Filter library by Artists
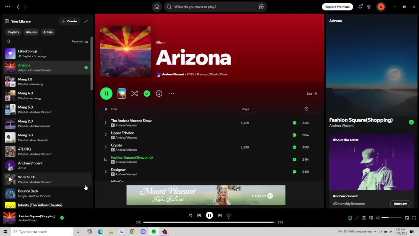 click(x=48, y=32)
